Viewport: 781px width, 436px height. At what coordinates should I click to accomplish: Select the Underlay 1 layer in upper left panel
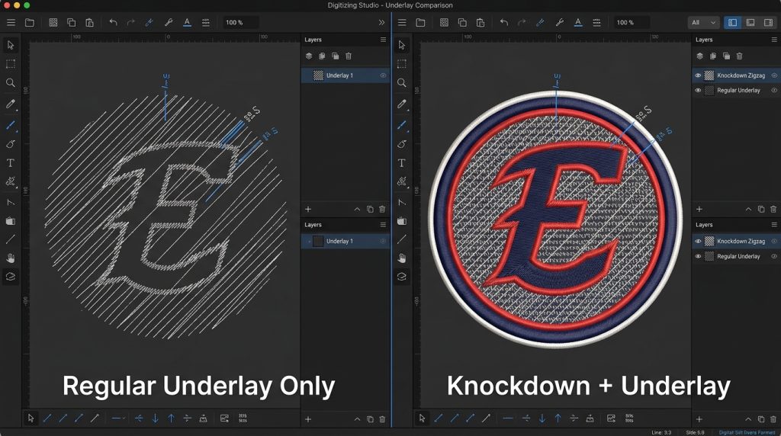point(346,75)
